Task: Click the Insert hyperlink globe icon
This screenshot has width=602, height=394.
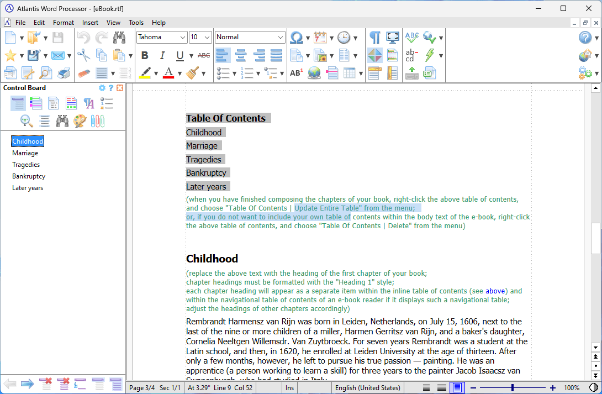Action: point(314,73)
